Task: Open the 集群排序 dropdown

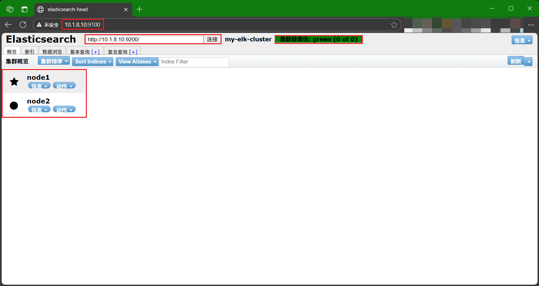Action: click(x=54, y=61)
